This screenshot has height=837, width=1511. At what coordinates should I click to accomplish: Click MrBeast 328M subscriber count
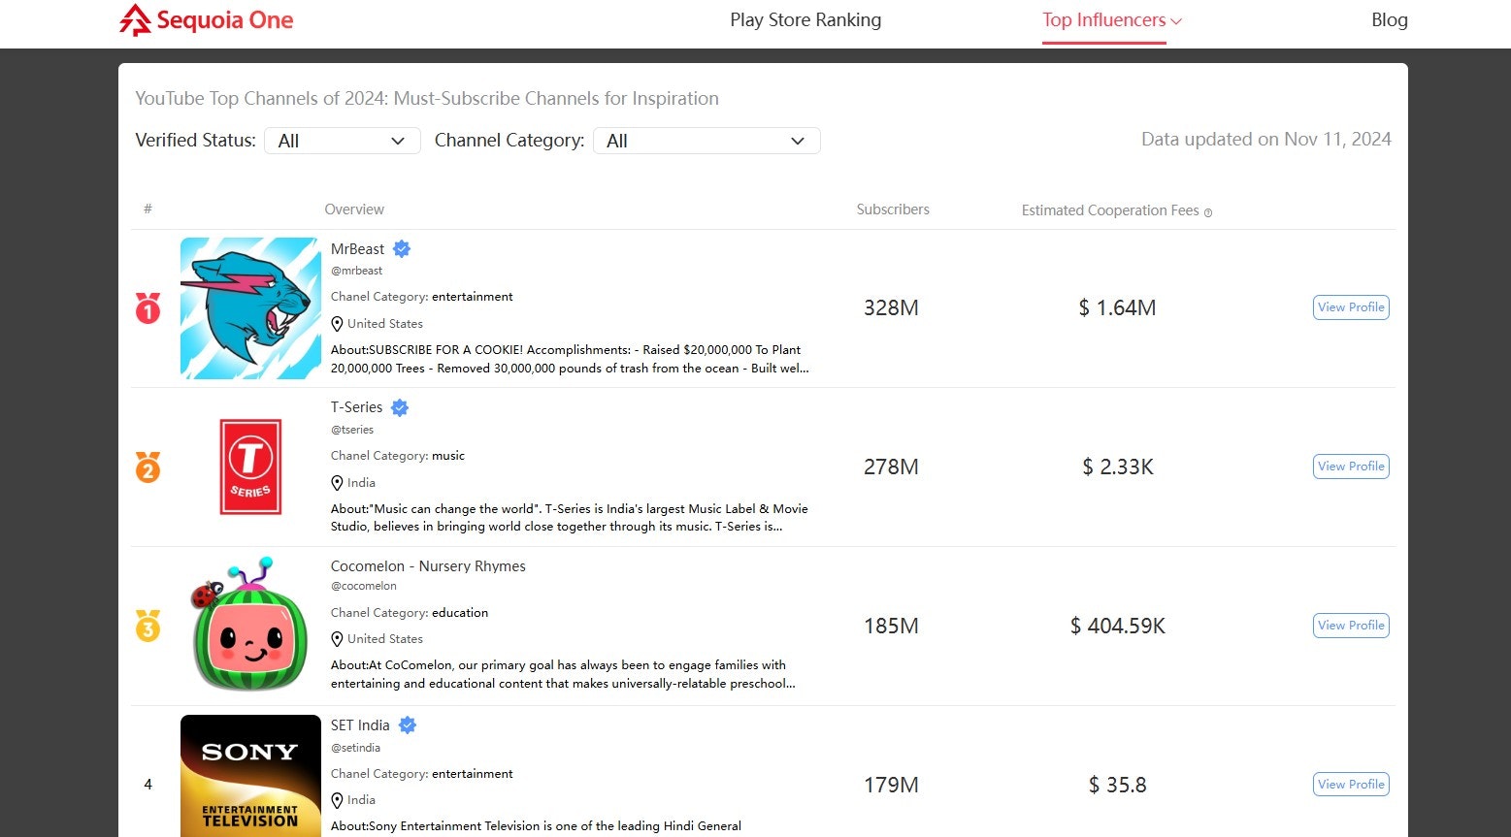[891, 308]
